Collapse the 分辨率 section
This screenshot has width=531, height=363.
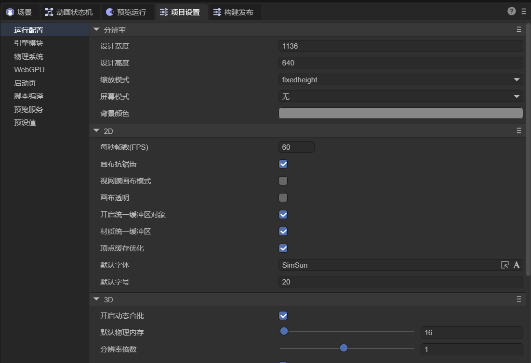(x=96, y=30)
